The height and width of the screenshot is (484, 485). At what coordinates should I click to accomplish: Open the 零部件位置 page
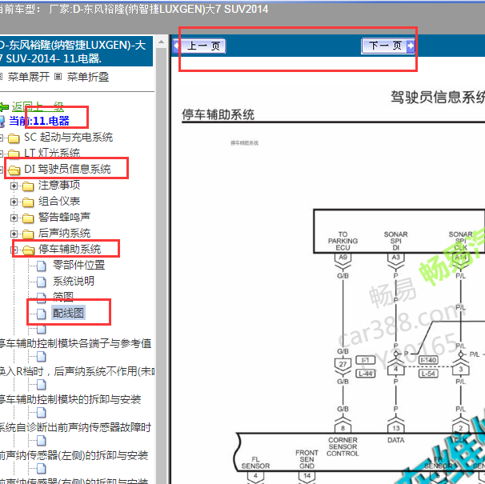tap(78, 265)
